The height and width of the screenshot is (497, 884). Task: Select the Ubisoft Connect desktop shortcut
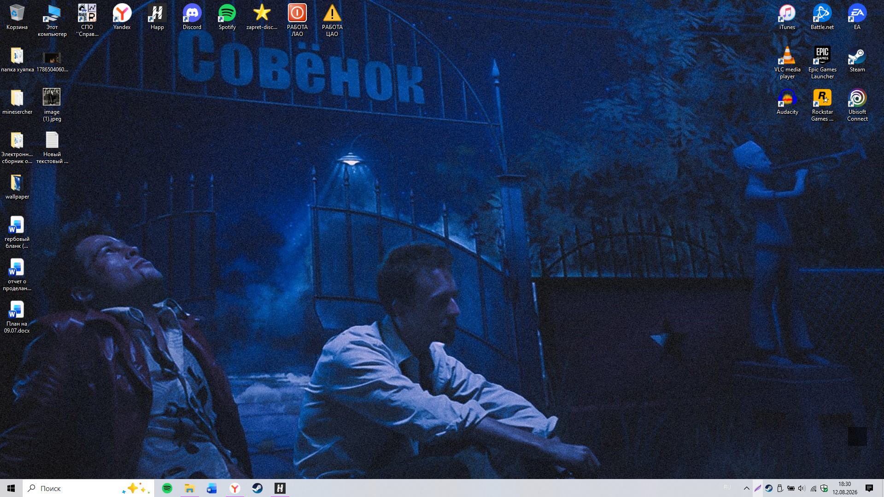click(857, 105)
